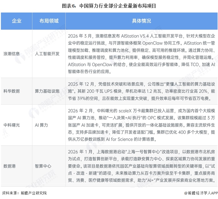Click the description starting '2026 年 2 月，中科曙光的 scaleX'
The image size is (218, 199).
[x=141, y=125]
